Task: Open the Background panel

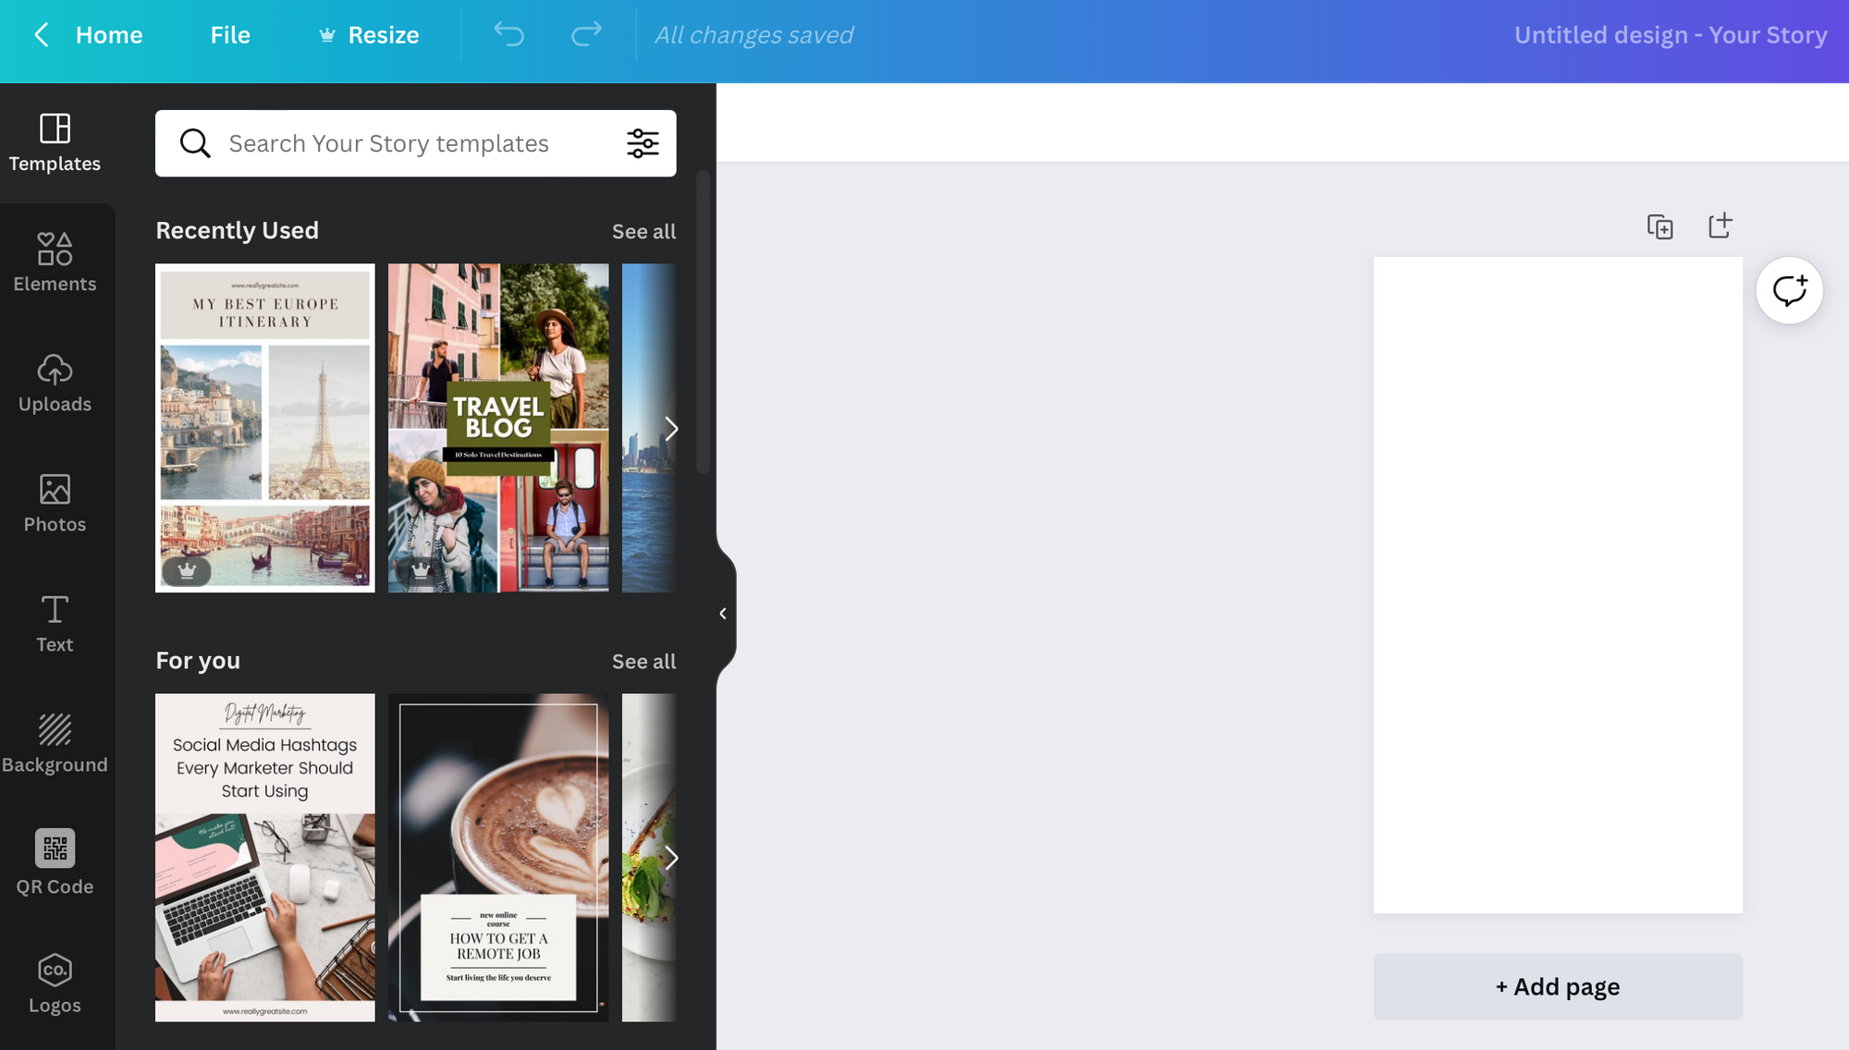Action: [55, 743]
